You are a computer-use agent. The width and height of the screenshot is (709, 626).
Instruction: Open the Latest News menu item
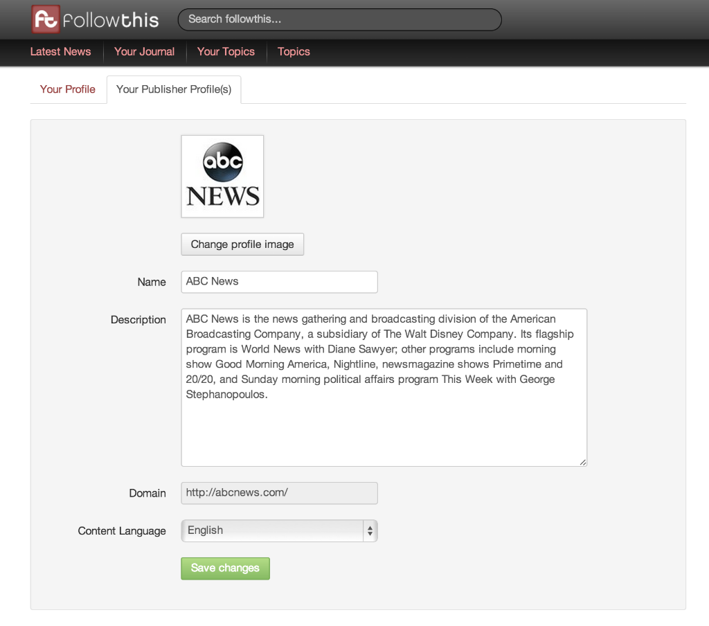point(61,51)
